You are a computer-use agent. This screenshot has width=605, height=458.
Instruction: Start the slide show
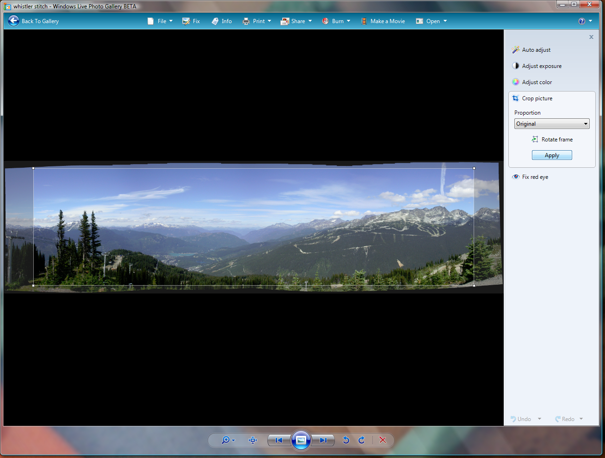(x=301, y=440)
